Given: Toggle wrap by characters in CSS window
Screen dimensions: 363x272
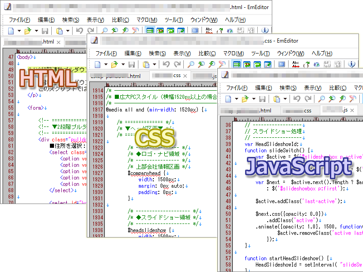Looking at the screenshot, I should tap(247, 64).
